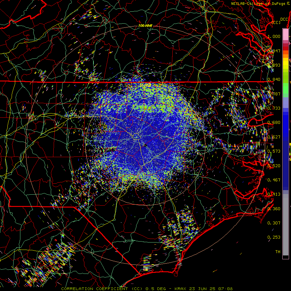The height and width of the screenshot is (291, 291).
Task: Click the 0.573 legend value
Action: pyautogui.click(x=274, y=151)
